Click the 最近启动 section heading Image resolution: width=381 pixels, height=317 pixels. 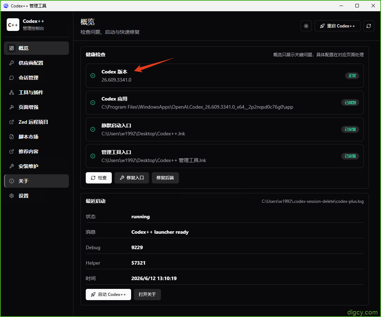(96, 201)
